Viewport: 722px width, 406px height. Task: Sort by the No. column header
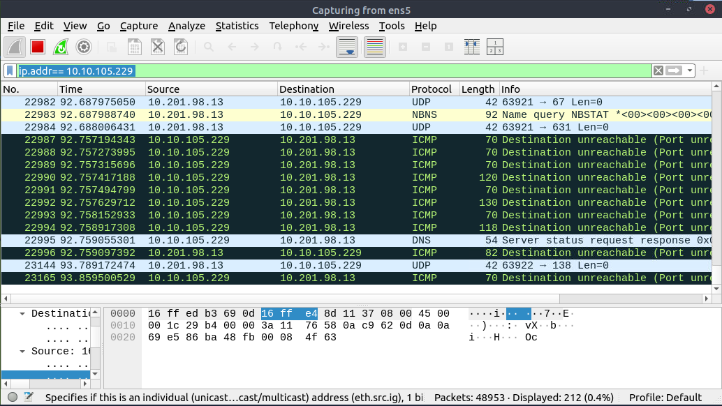tap(29, 89)
